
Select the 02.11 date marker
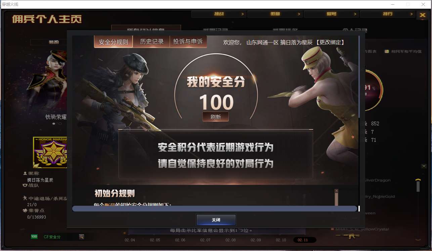pyautogui.click(x=305, y=240)
